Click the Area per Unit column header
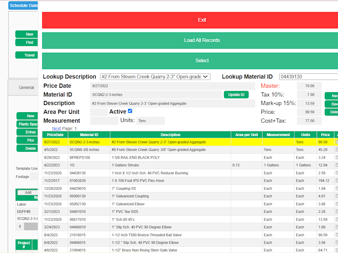Screen dimensions: 338x253 tap(247, 135)
